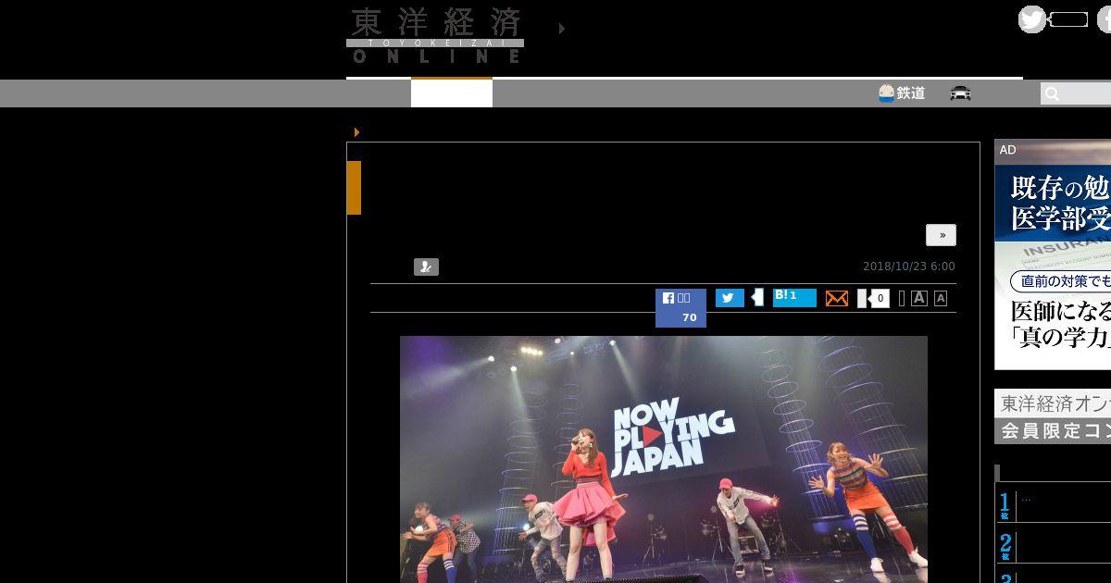The height and width of the screenshot is (583, 1111).
Task: Tweet this article via Twitter button
Action: tap(730, 298)
